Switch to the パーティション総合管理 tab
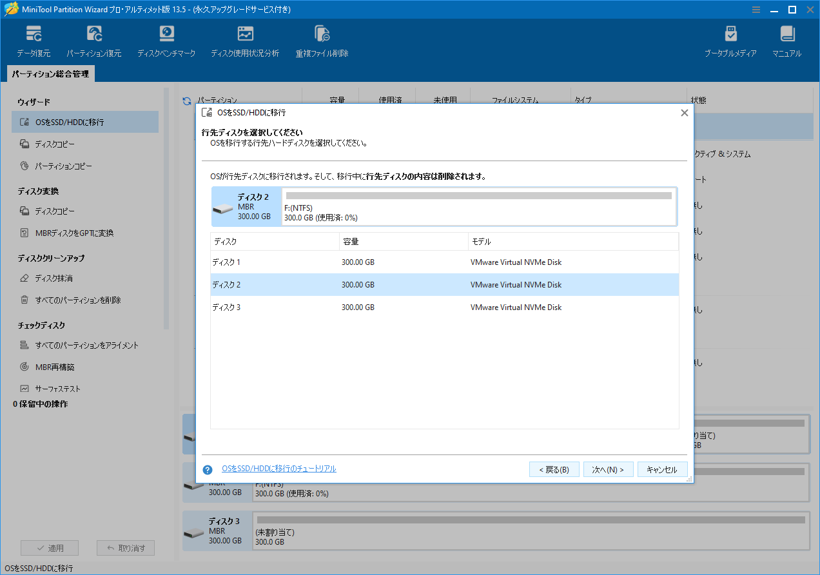The image size is (820, 575). coord(50,73)
